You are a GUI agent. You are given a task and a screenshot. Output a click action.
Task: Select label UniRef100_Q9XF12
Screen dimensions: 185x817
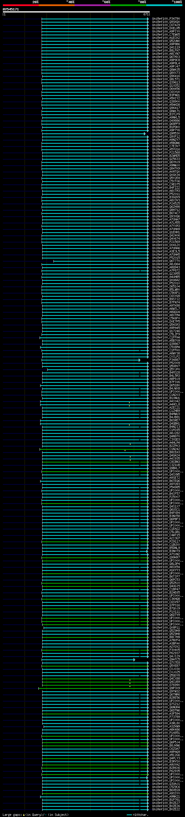click(166, 137)
